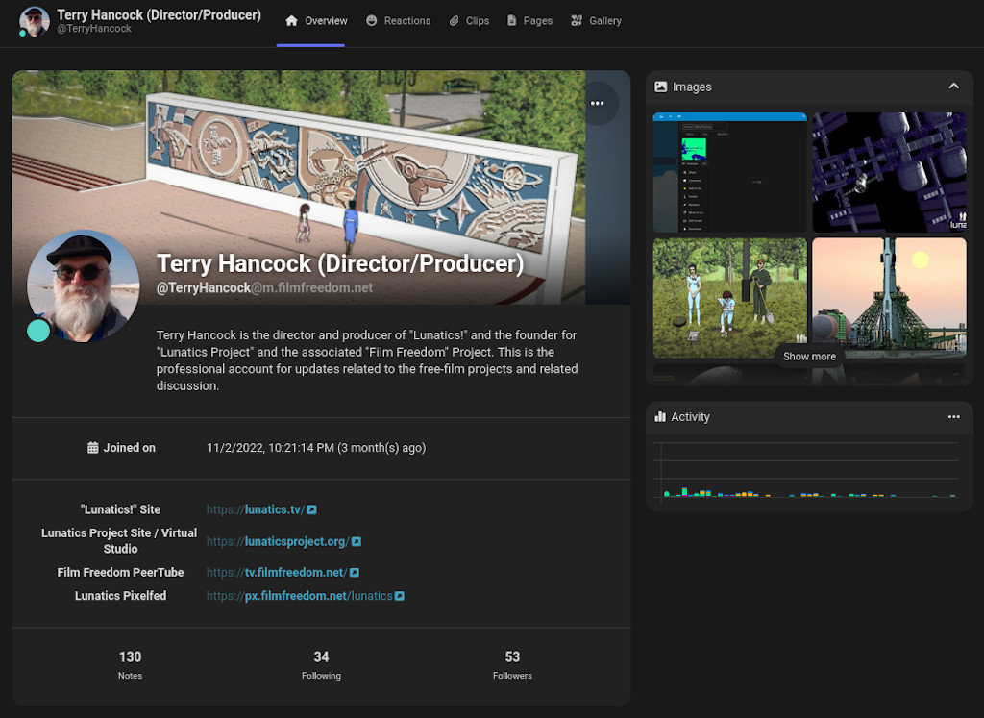Open the Gallery tab
The width and height of the screenshot is (984, 718).
pos(596,21)
